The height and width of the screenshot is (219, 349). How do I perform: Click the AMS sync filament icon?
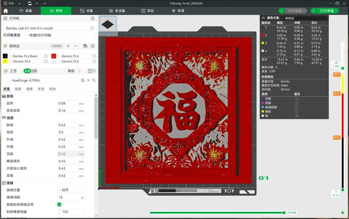(85, 46)
